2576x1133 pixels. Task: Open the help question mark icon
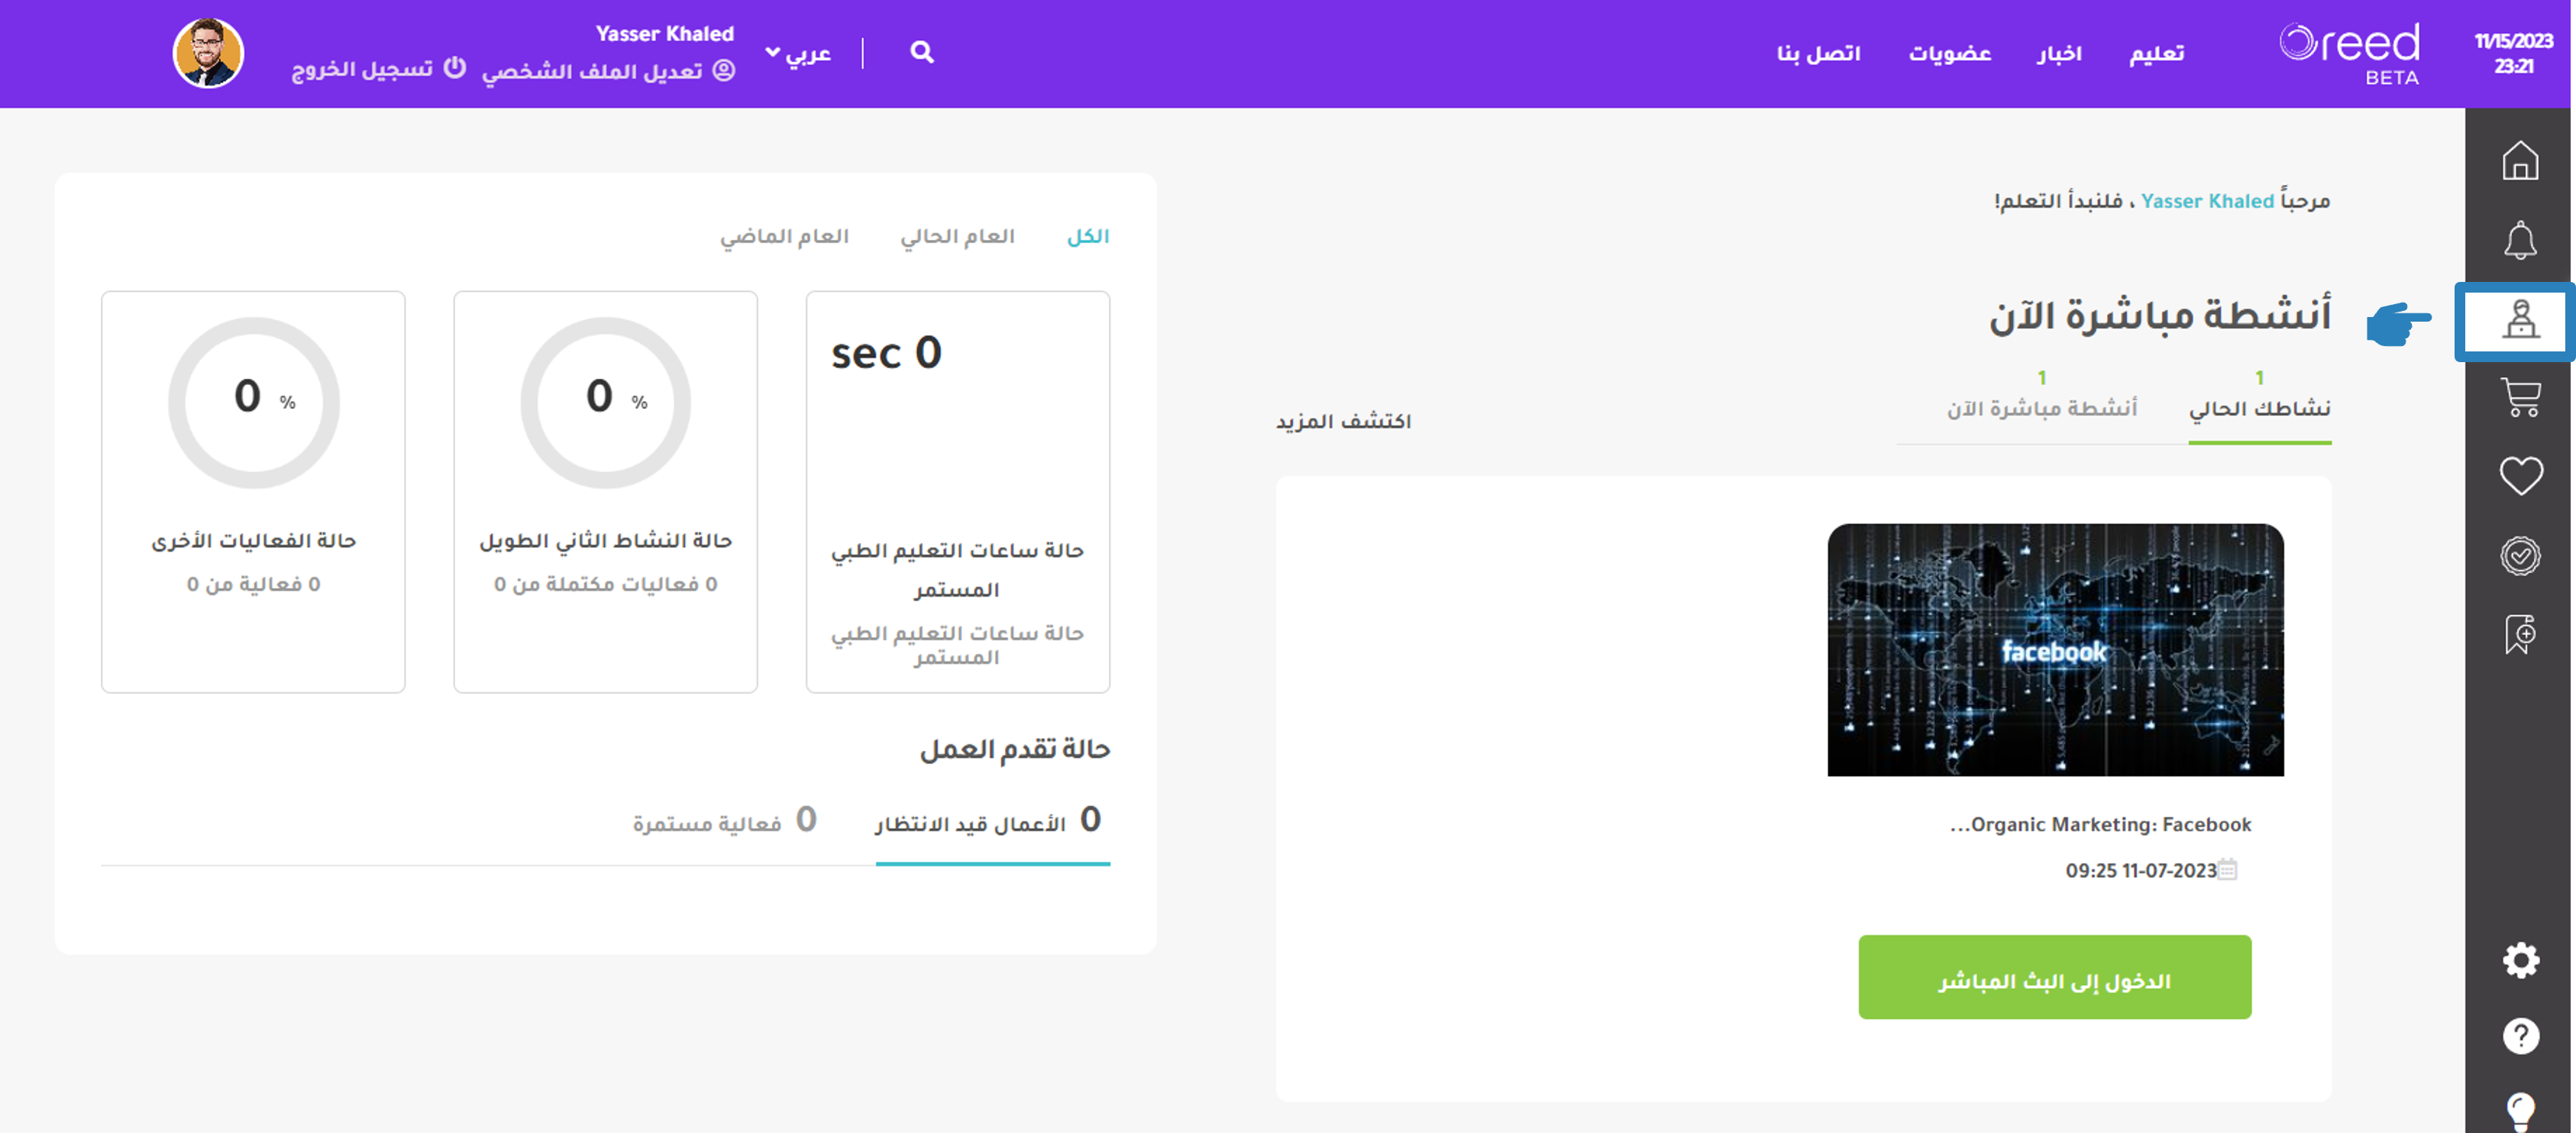pyautogui.click(x=2520, y=1036)
